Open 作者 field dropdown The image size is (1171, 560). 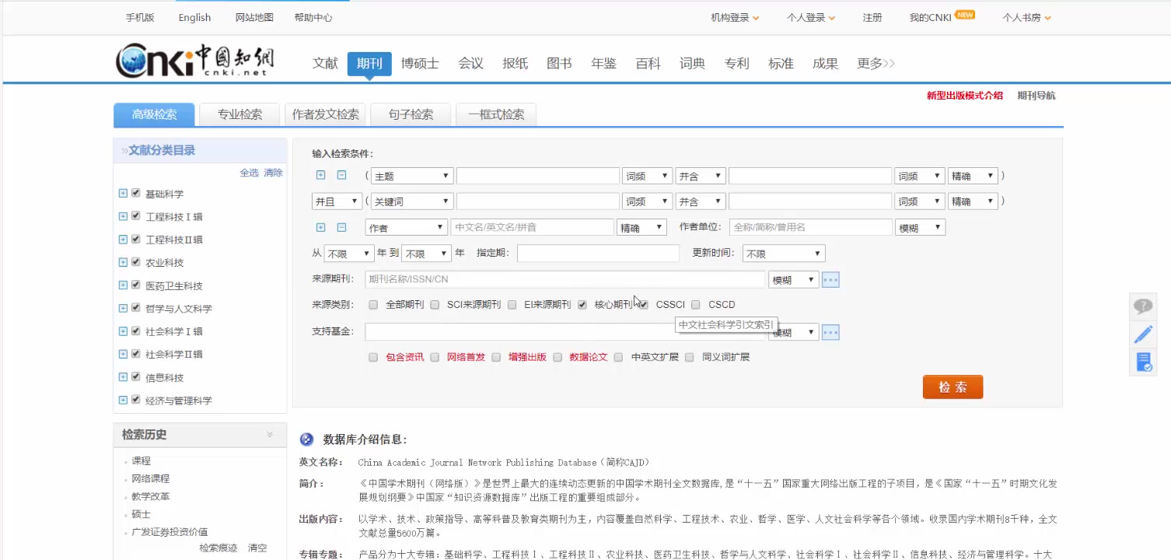406,228
